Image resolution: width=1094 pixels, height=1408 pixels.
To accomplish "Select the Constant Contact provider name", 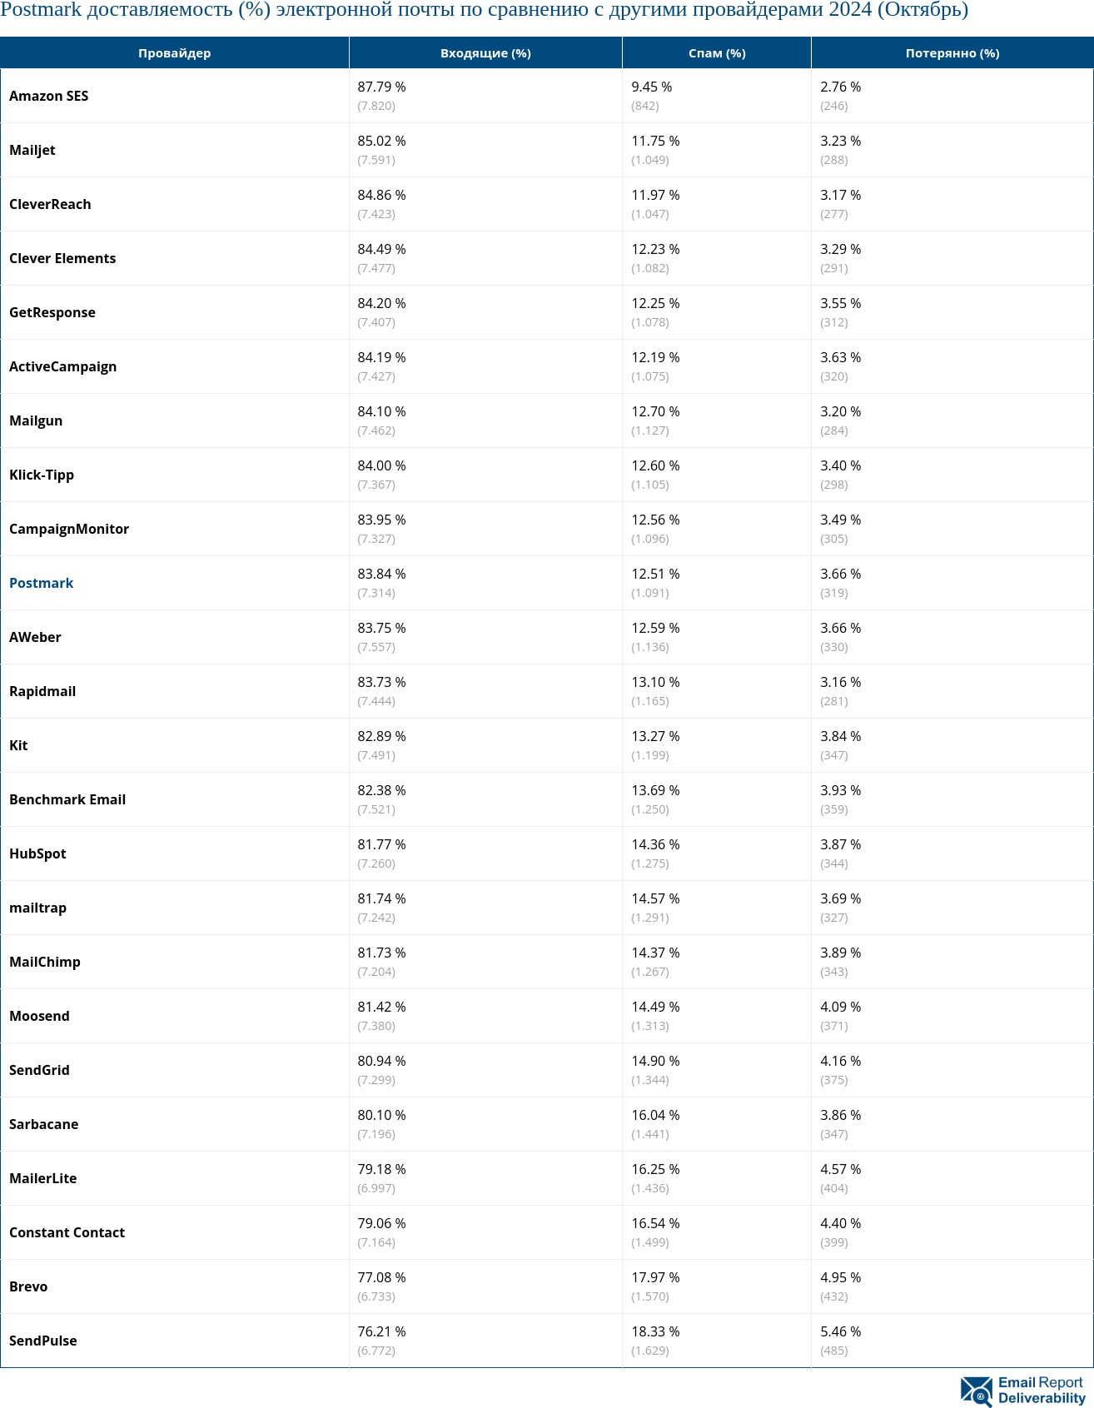I will coord(67,1232).
